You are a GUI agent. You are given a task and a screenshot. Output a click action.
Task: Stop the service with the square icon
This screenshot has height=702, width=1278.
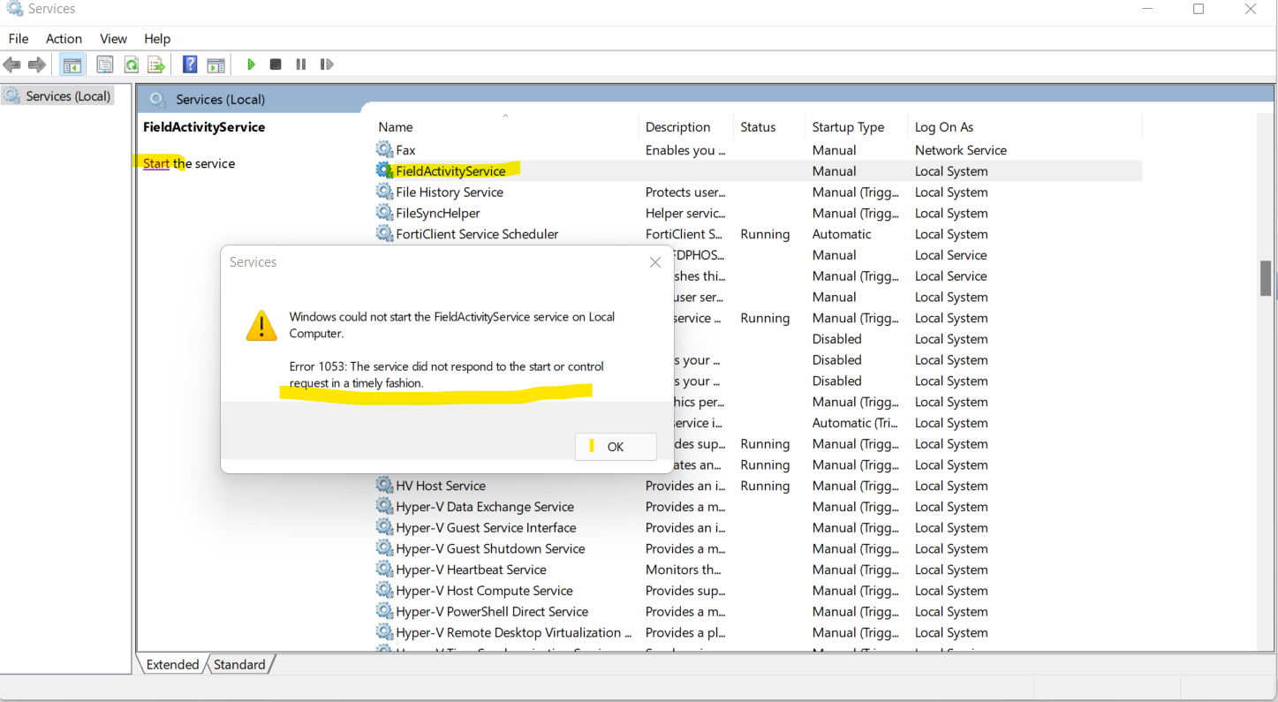click(276, 64)
